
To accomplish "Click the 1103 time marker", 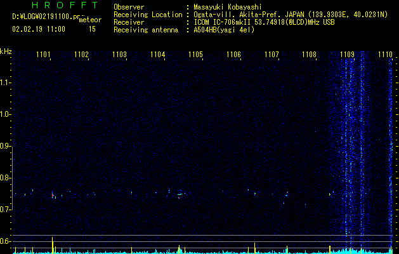I will coord(120,54).
